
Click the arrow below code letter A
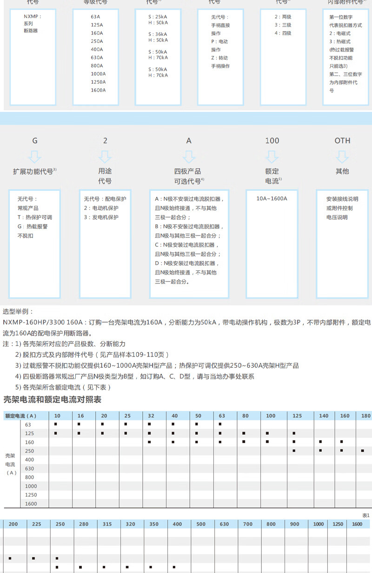pyautogui.click(x=189, y=155)
